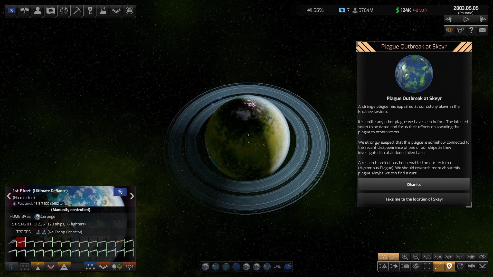Open the construction crane hook screen
Image resolution: width=493 pixels, height=277 pixels.
click(x=90, y=11)
